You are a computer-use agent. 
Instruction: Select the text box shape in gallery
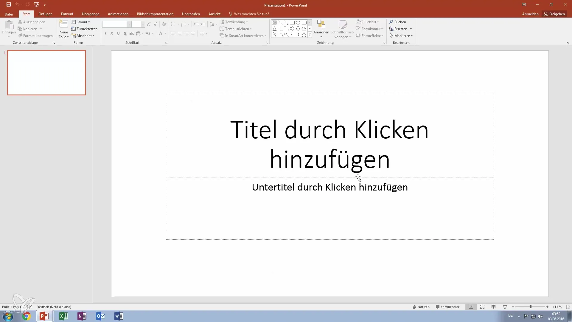click(x=274, y=23)
